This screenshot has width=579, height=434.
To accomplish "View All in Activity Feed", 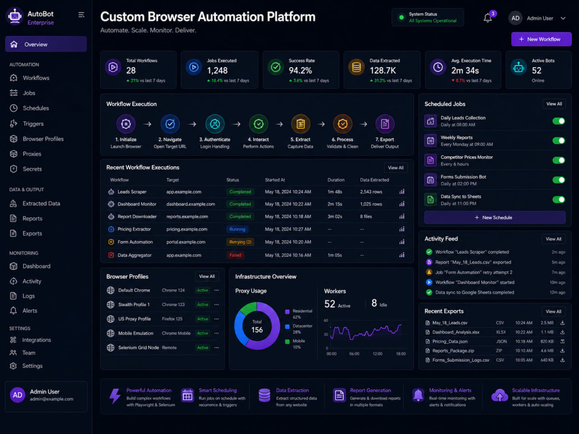I will (553, 239).
